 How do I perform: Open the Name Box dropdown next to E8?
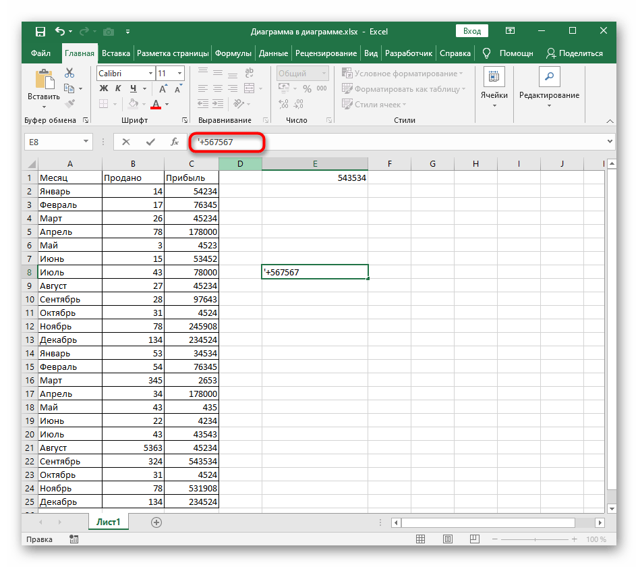(86, 142)
